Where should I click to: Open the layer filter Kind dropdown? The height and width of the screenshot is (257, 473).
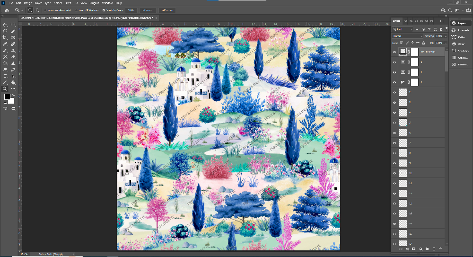[x=403, y=29]
